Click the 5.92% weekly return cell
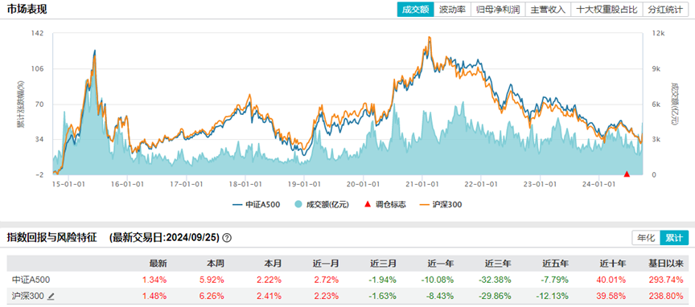The width and height of the screenshot is (695, 307). click(212, 280)
